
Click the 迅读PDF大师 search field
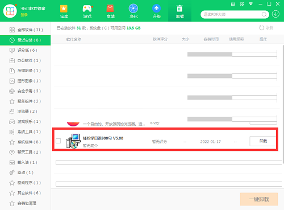click(x=232, y=14)
